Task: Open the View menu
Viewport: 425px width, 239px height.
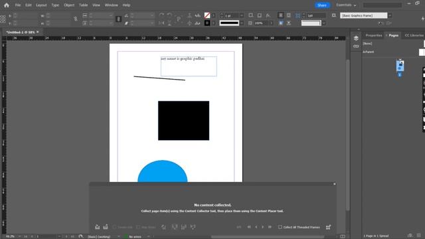Action: pos(96,5)
